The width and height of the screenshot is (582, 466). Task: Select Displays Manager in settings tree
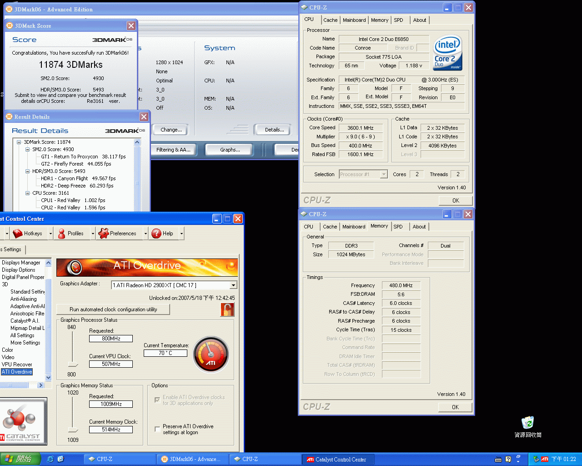21,263
